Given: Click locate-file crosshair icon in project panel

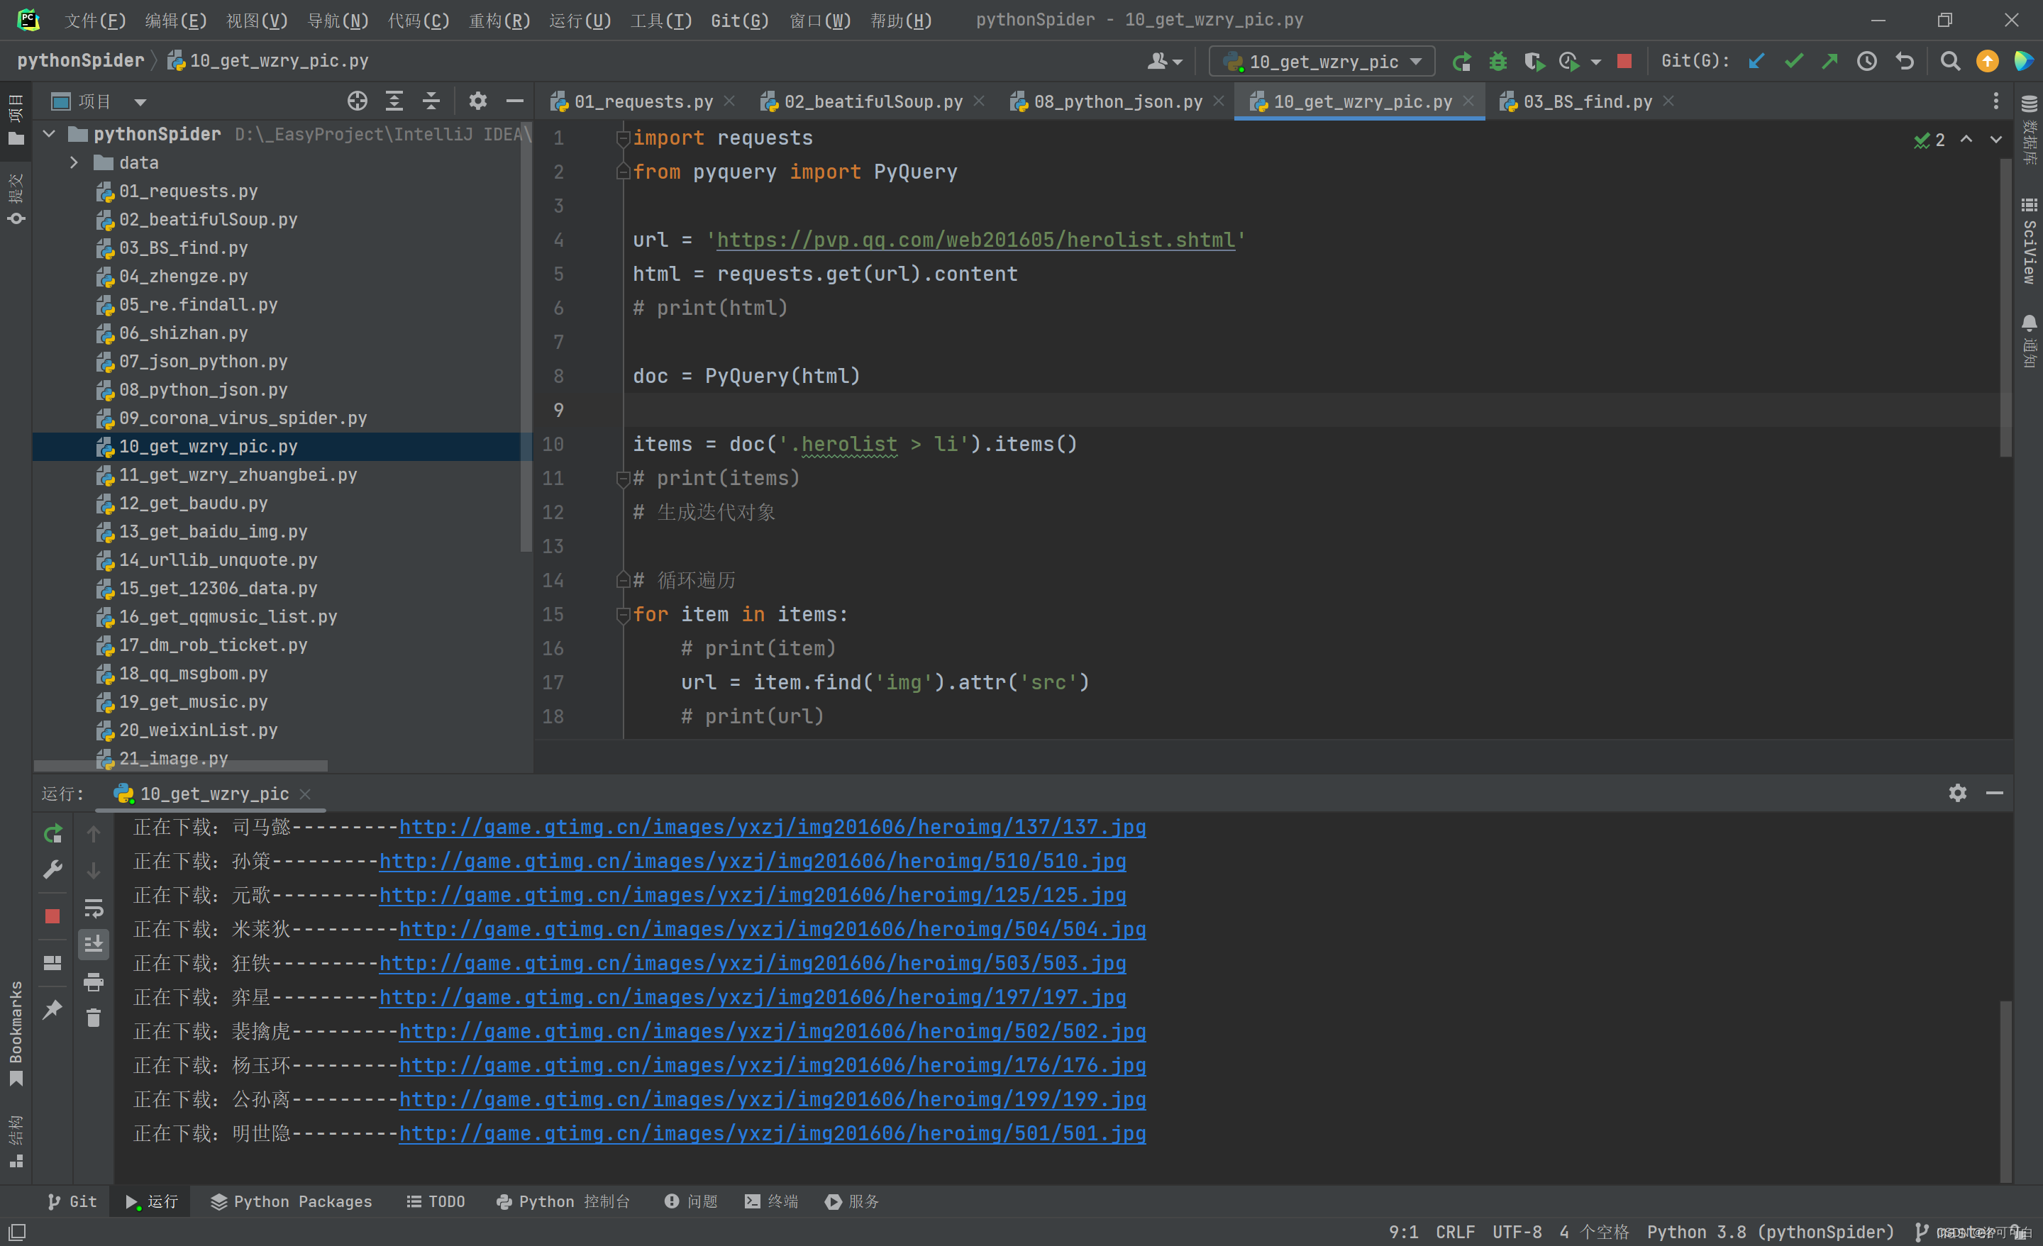Looking at the screenshot, I should 357,101.
